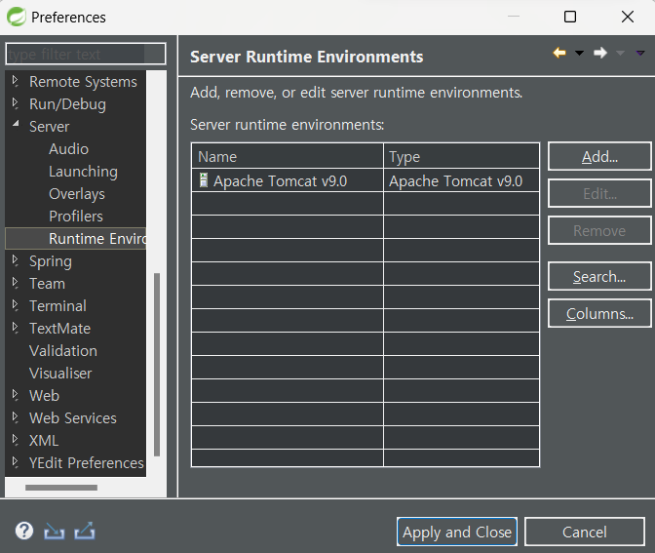
Task: Click the type filter text field
Action: (x=86, y=54)
